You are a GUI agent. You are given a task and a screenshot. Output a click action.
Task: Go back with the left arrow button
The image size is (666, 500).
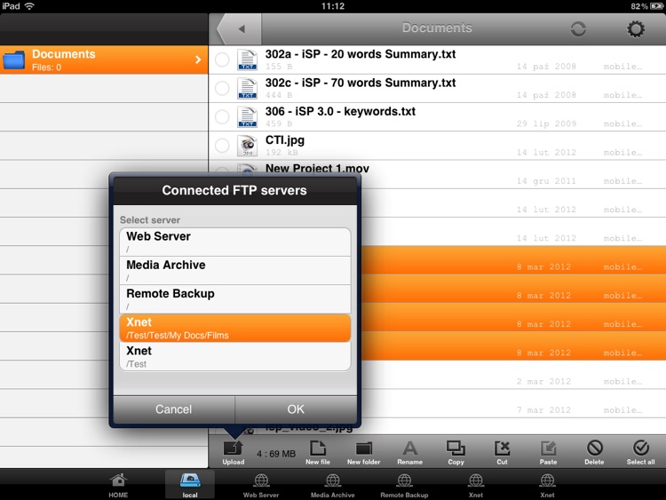click(x=240, y=29)
